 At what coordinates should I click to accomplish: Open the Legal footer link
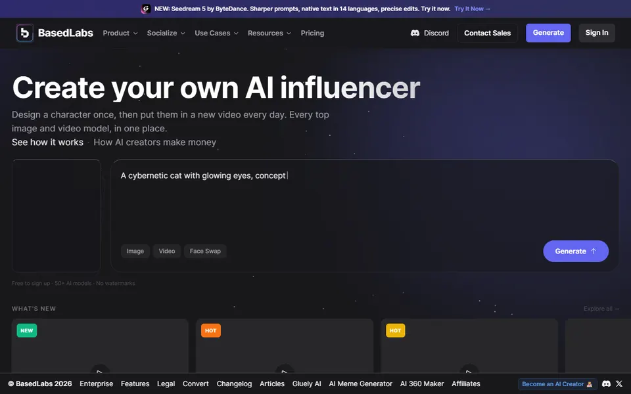pos(166,383)
